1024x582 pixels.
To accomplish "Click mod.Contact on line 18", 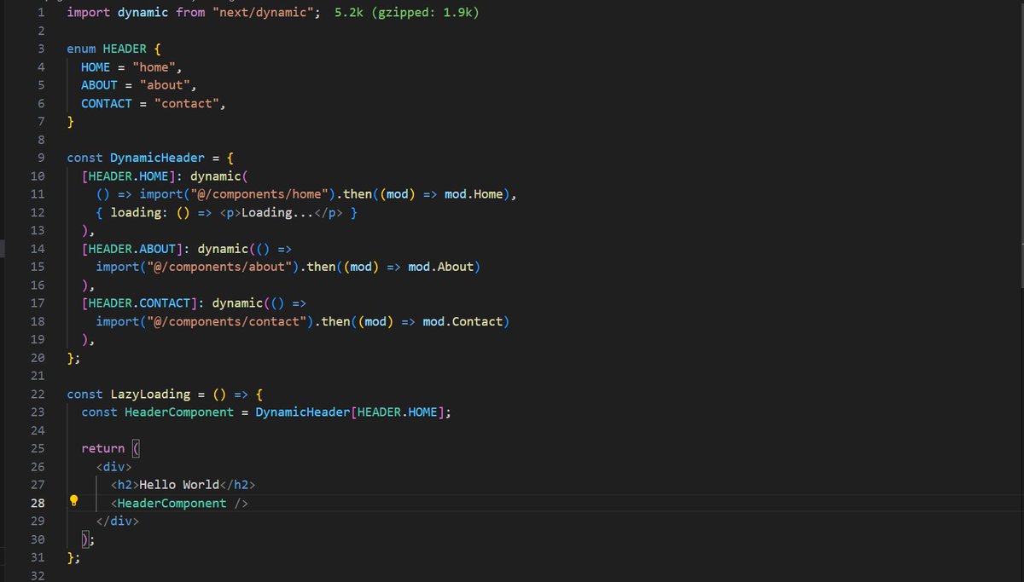I will pos(463,321).
